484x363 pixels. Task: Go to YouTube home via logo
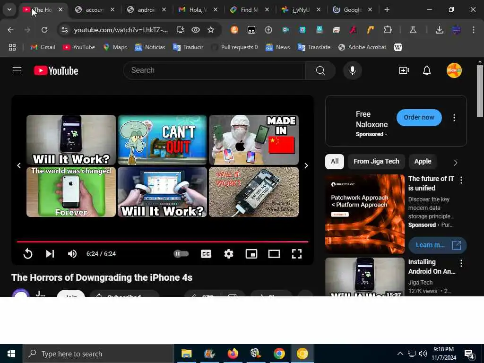(56, 71)
